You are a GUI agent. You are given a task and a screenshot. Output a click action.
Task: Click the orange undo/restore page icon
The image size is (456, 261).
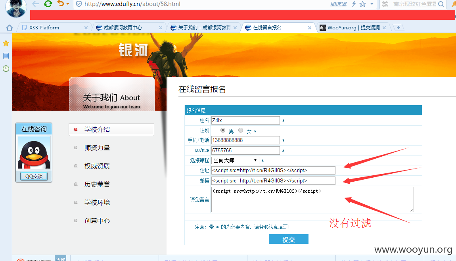pyautogui.click(x=61, y=4)
